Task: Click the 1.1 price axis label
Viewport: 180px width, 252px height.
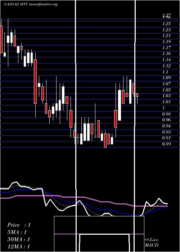Action: click(165, 72)
